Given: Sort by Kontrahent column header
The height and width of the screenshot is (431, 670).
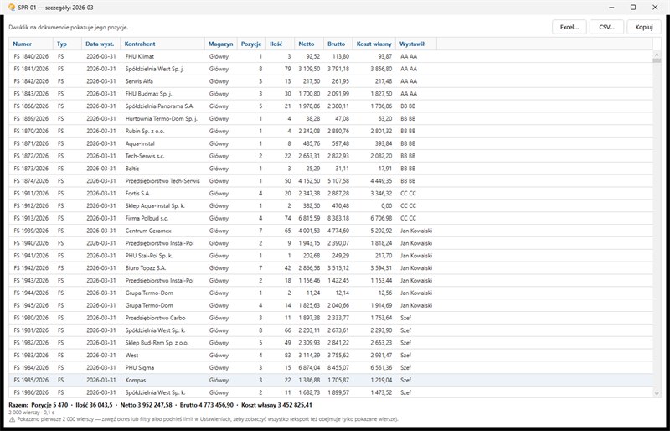Looking at the screenshot, I should coord(162,44).
